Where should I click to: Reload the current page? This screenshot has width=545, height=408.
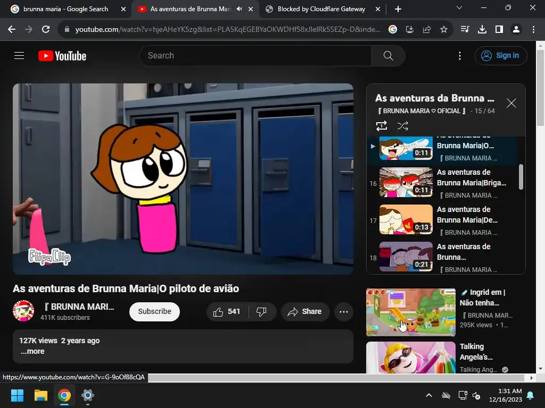point(46,30)
